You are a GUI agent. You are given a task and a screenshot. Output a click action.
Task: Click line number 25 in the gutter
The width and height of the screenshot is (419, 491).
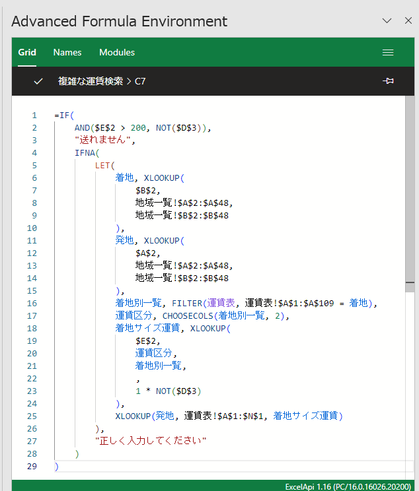point(32,415)
